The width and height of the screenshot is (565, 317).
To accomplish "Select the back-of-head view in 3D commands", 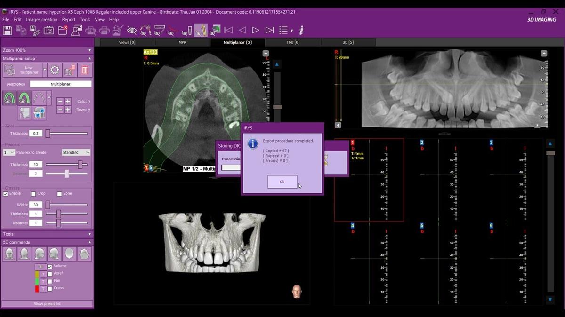I will coord(24,254).
